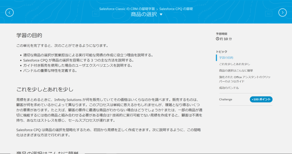This screenshot has width=292, height=154.
Task: Click bullet starting 適切な商品の選択が営業担当
Action: (88, 55)
